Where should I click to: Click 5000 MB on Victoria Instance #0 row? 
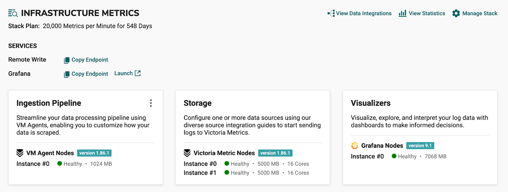click(x=268, y=164)
